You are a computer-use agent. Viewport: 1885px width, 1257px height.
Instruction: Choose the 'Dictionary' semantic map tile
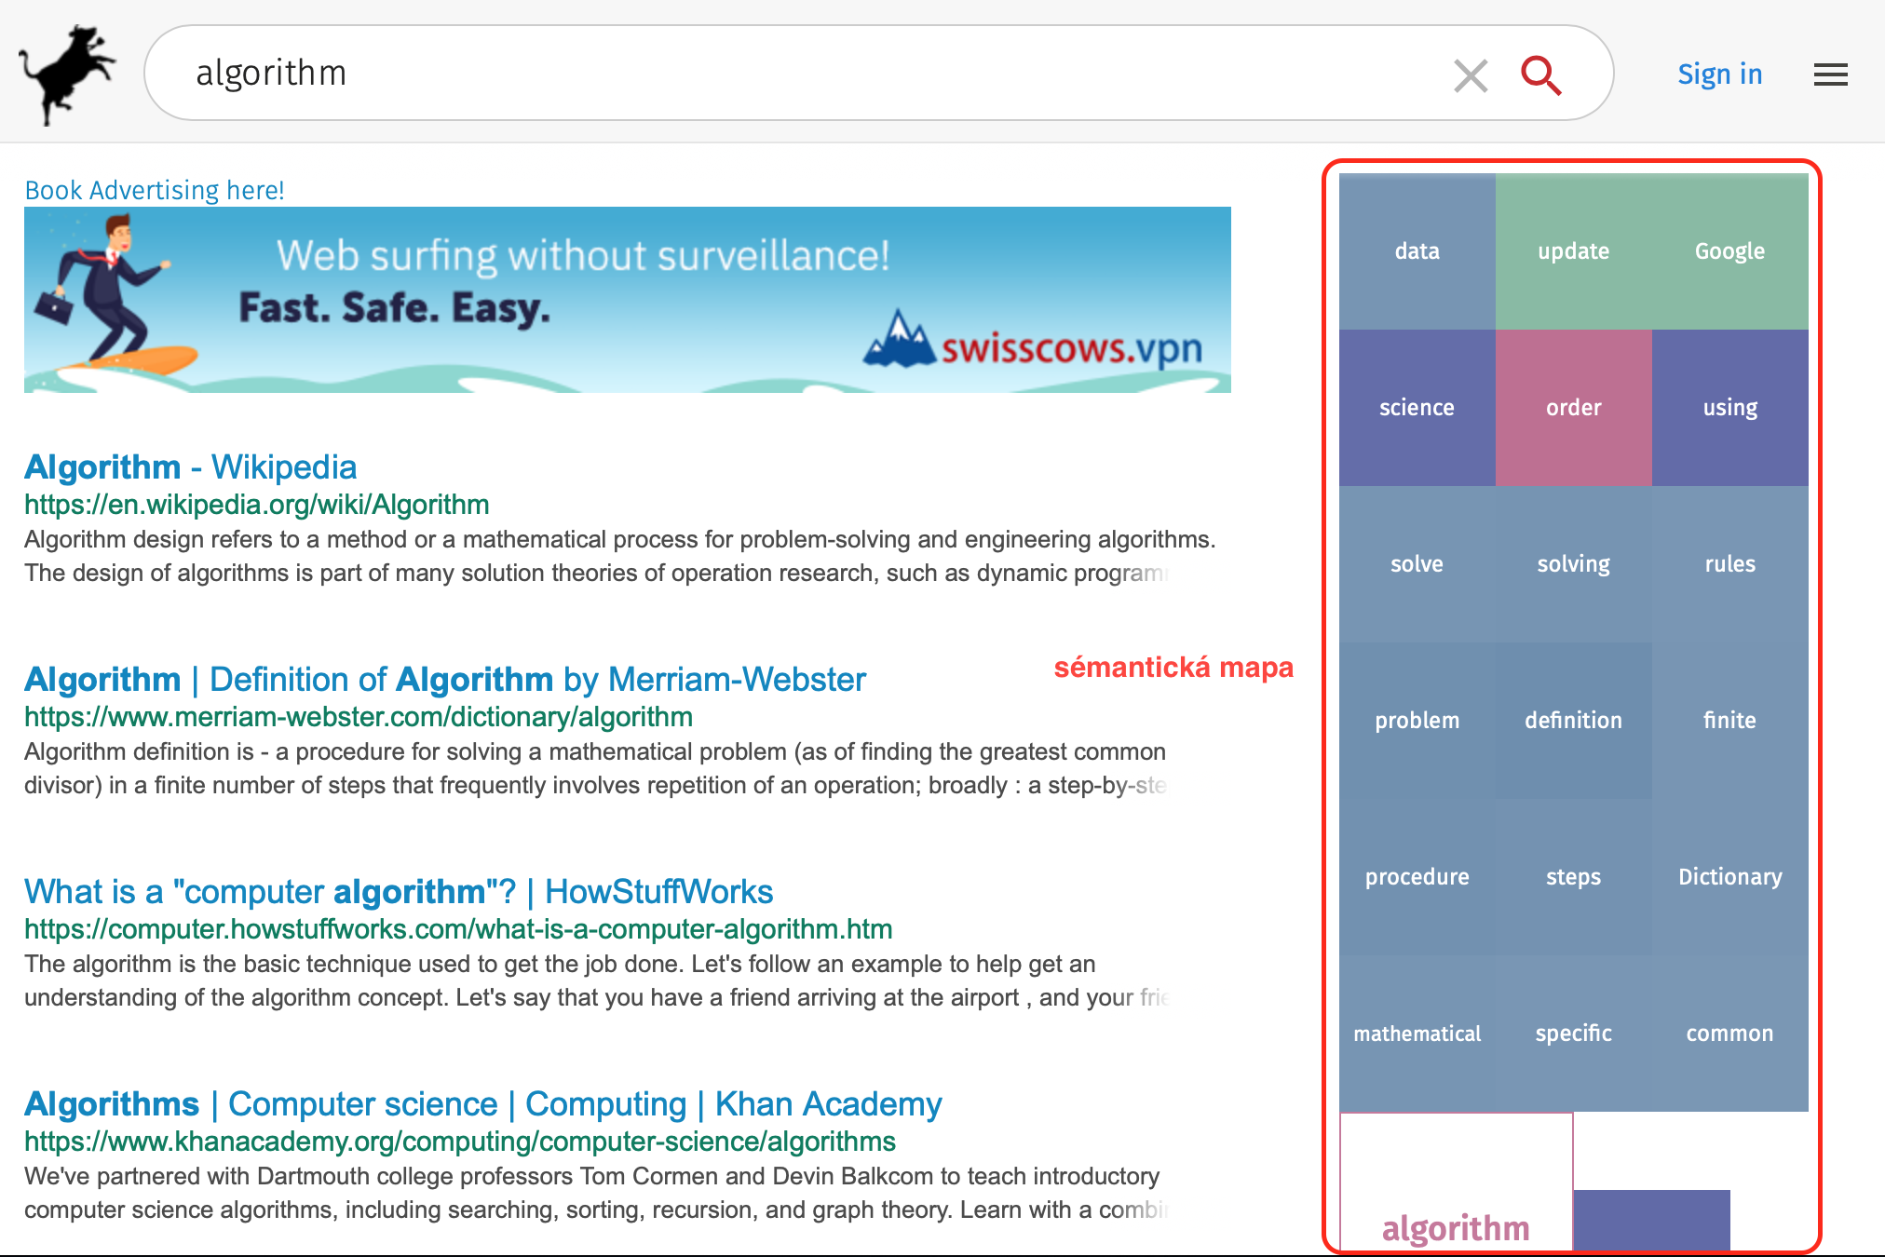[x=1729, y=877]
